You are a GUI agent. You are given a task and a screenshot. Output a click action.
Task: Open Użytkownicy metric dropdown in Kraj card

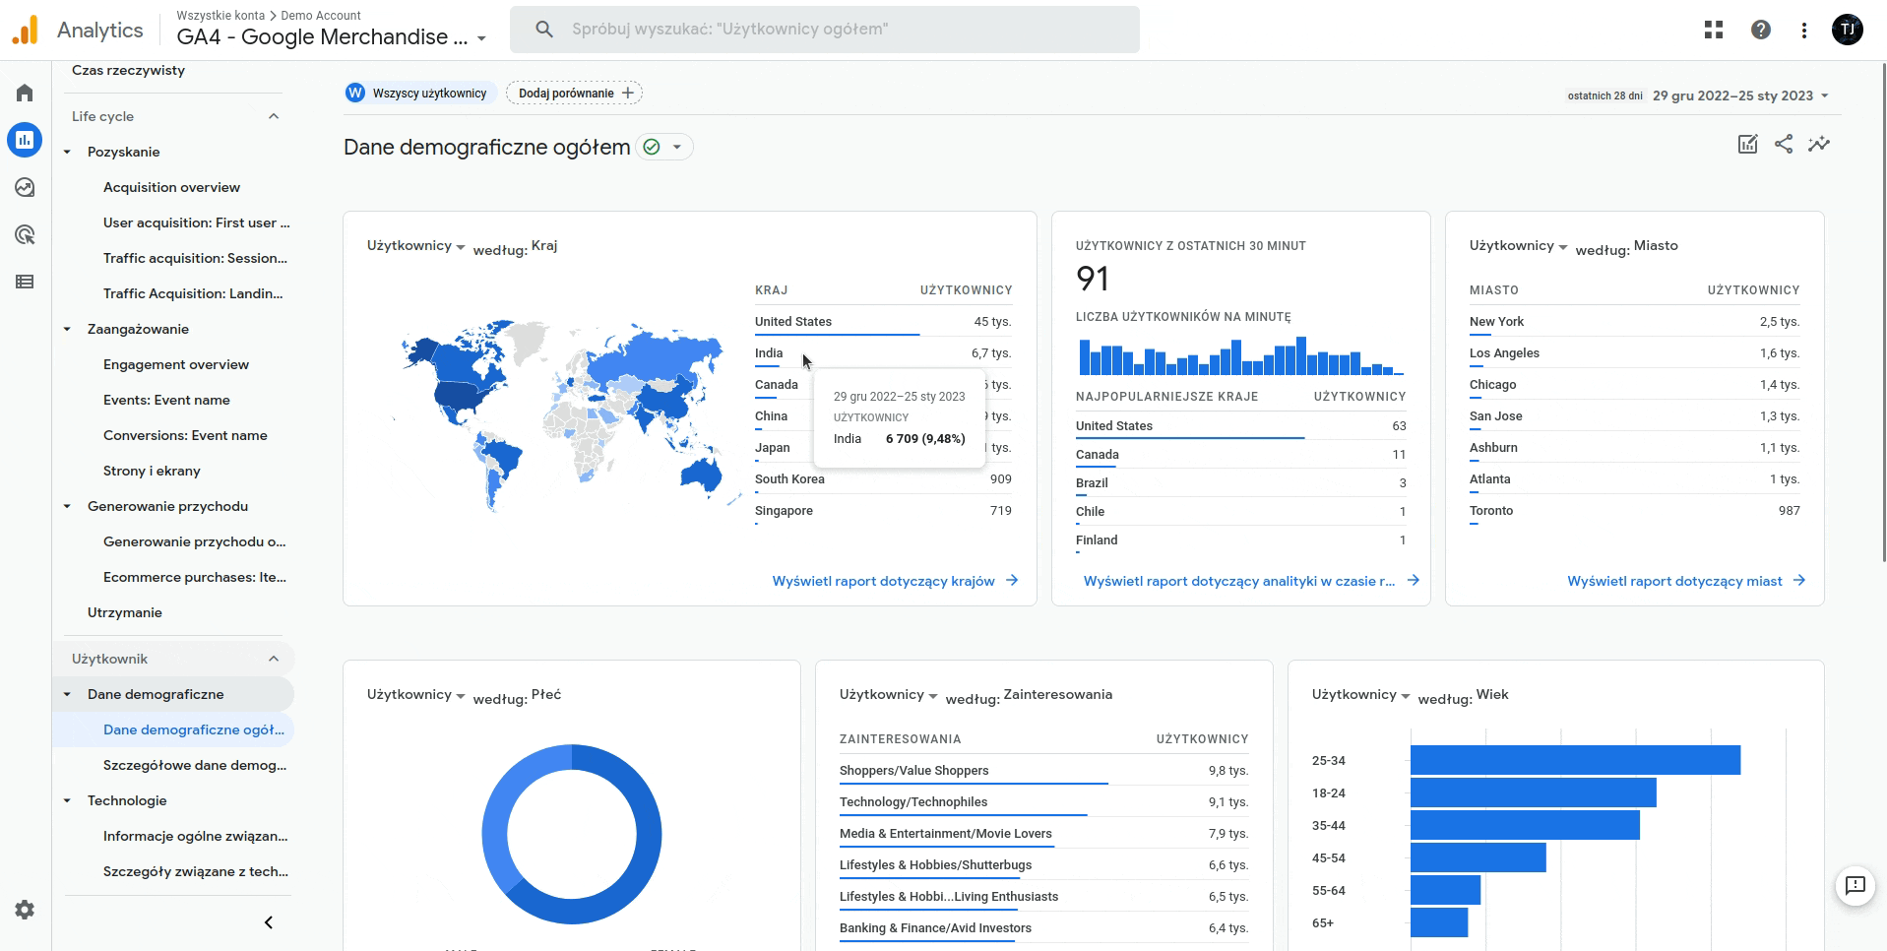pyautogui.click(x=416, y=246)
